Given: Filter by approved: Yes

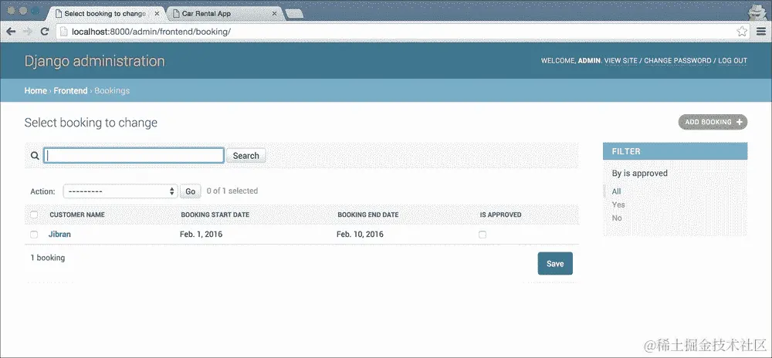Looking at the screenshot, I should [x=618, y=204].
